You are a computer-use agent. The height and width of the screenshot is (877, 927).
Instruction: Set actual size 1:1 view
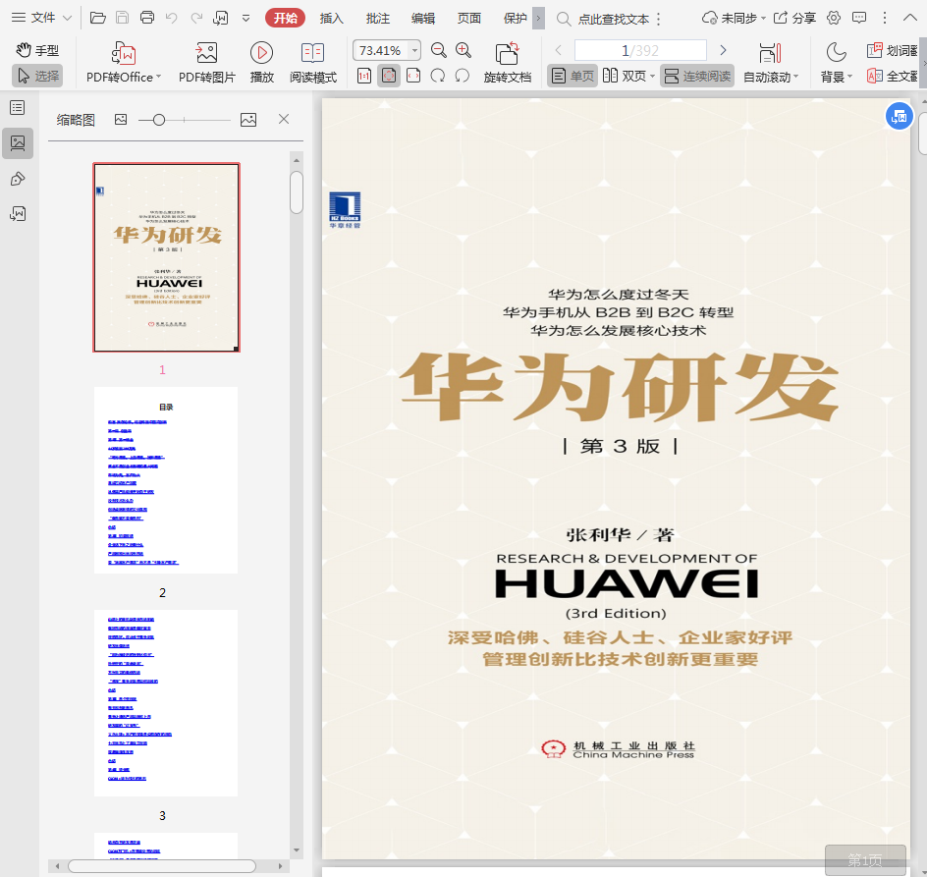(364, 76)
